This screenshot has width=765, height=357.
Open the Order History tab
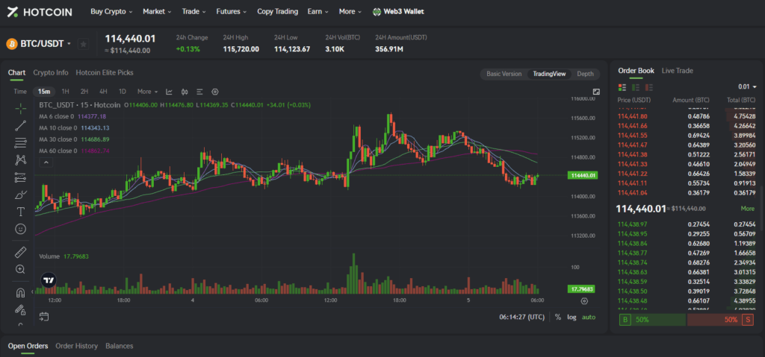pyautogui.click(x=77, y=346)
